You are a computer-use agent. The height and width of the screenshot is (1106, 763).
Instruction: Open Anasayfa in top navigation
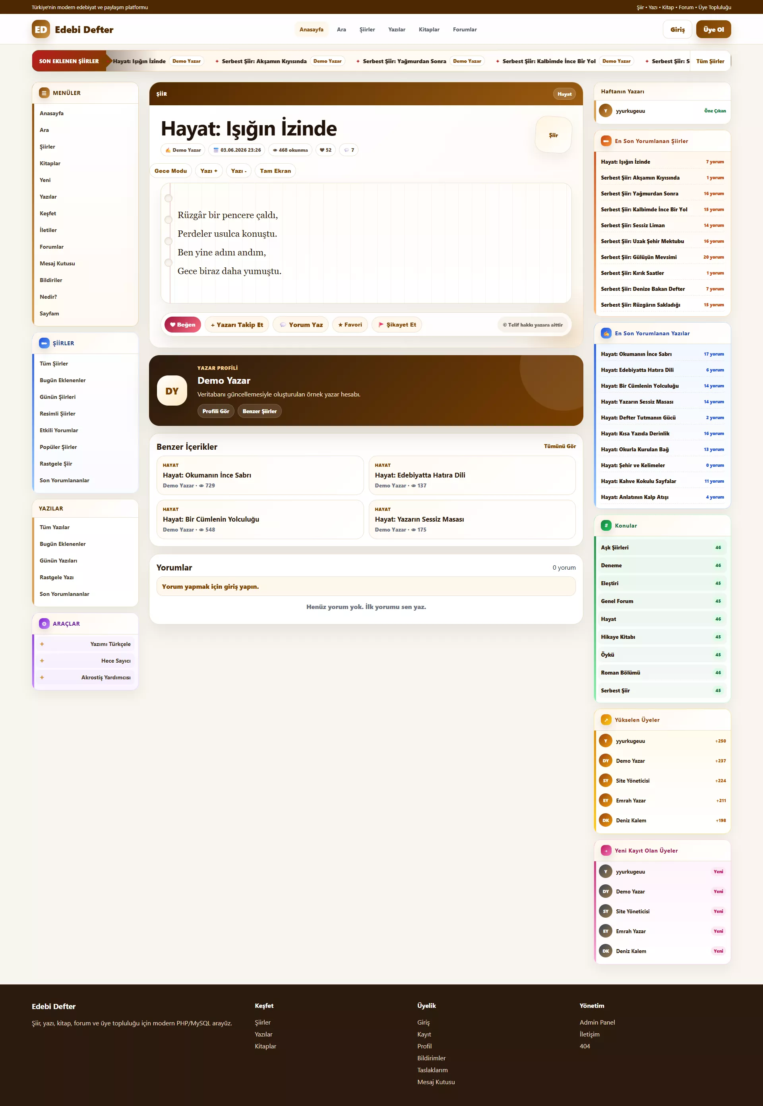[x=311, y=30]
